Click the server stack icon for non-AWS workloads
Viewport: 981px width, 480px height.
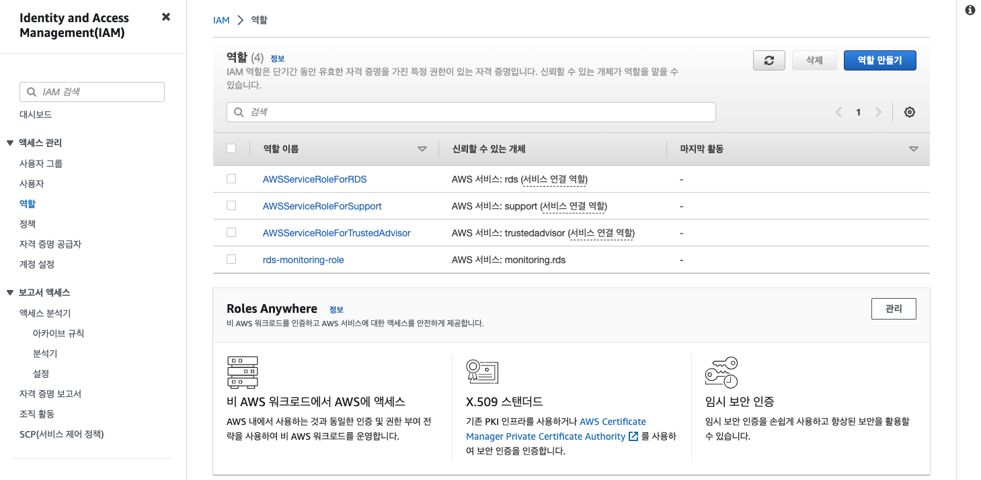point(243,372)
